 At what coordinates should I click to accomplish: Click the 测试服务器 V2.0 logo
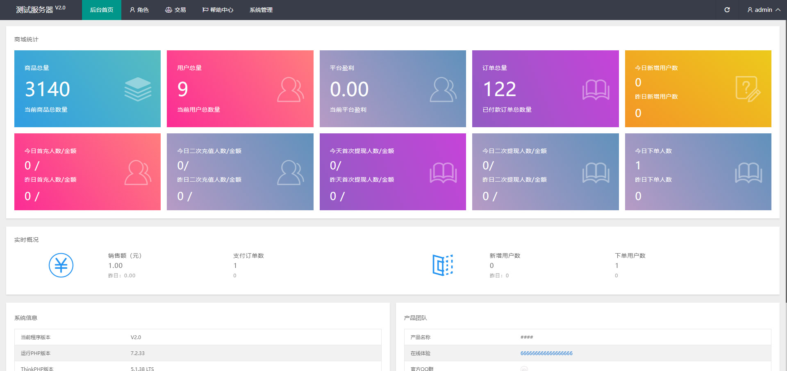click(41, 9)
